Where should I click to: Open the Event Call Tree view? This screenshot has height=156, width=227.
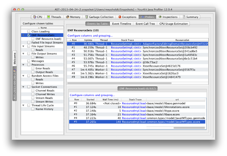145,24
